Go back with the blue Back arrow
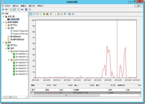Screen dimensions: 145x104 (3, 9)
